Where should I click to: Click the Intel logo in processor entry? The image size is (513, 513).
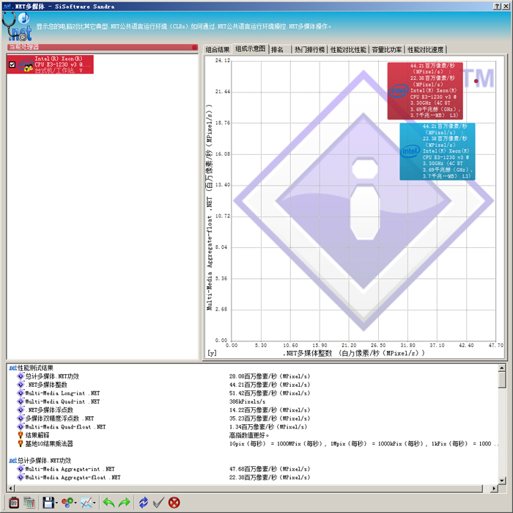[x=25, y=65]
